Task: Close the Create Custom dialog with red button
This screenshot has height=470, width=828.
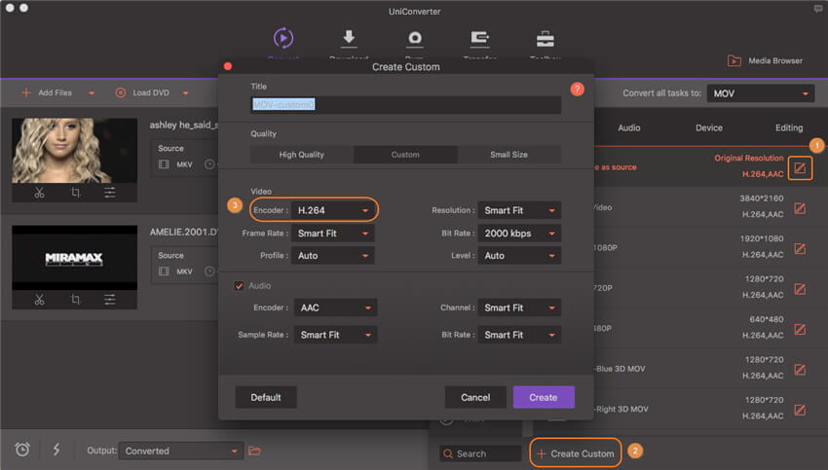Action: (x=228, y=66)
